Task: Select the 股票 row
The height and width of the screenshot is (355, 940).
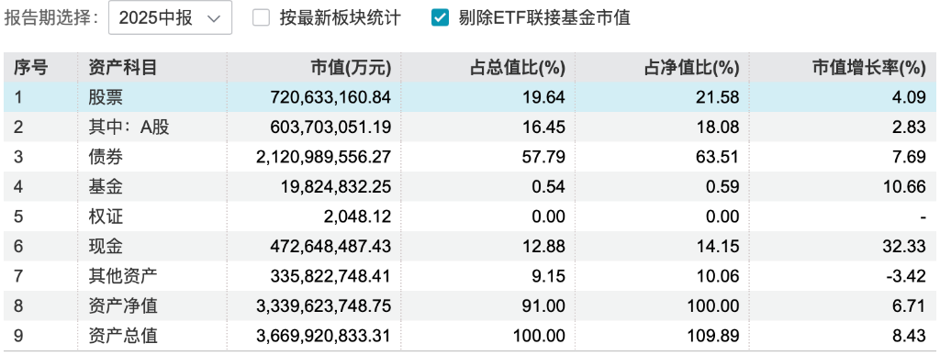Action: click(x=470, y=97)
